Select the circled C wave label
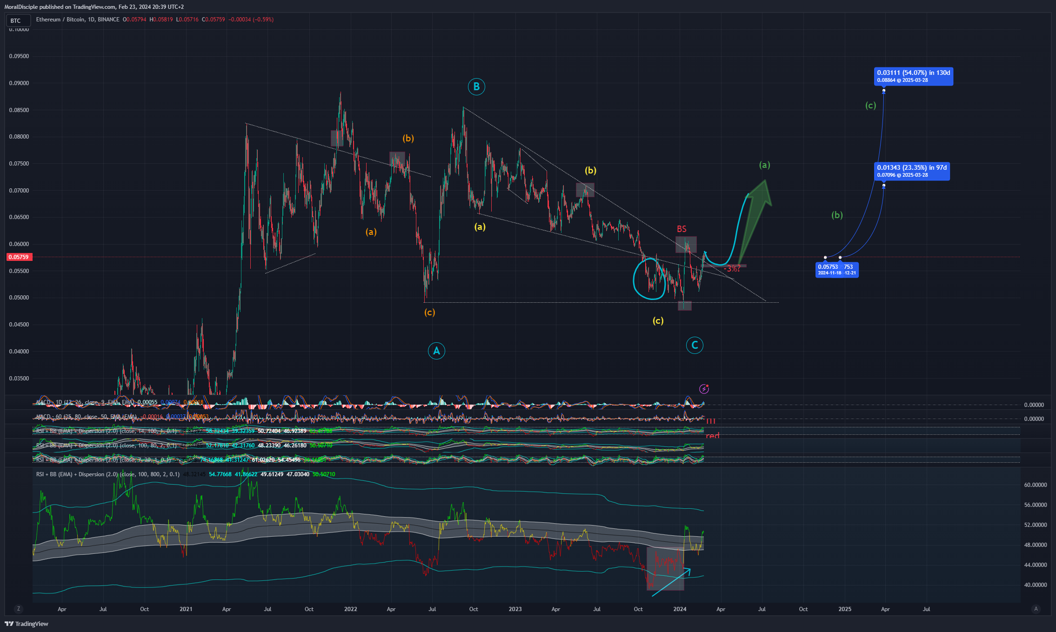This screenshot has height=632, width=1056. point(695,345)
